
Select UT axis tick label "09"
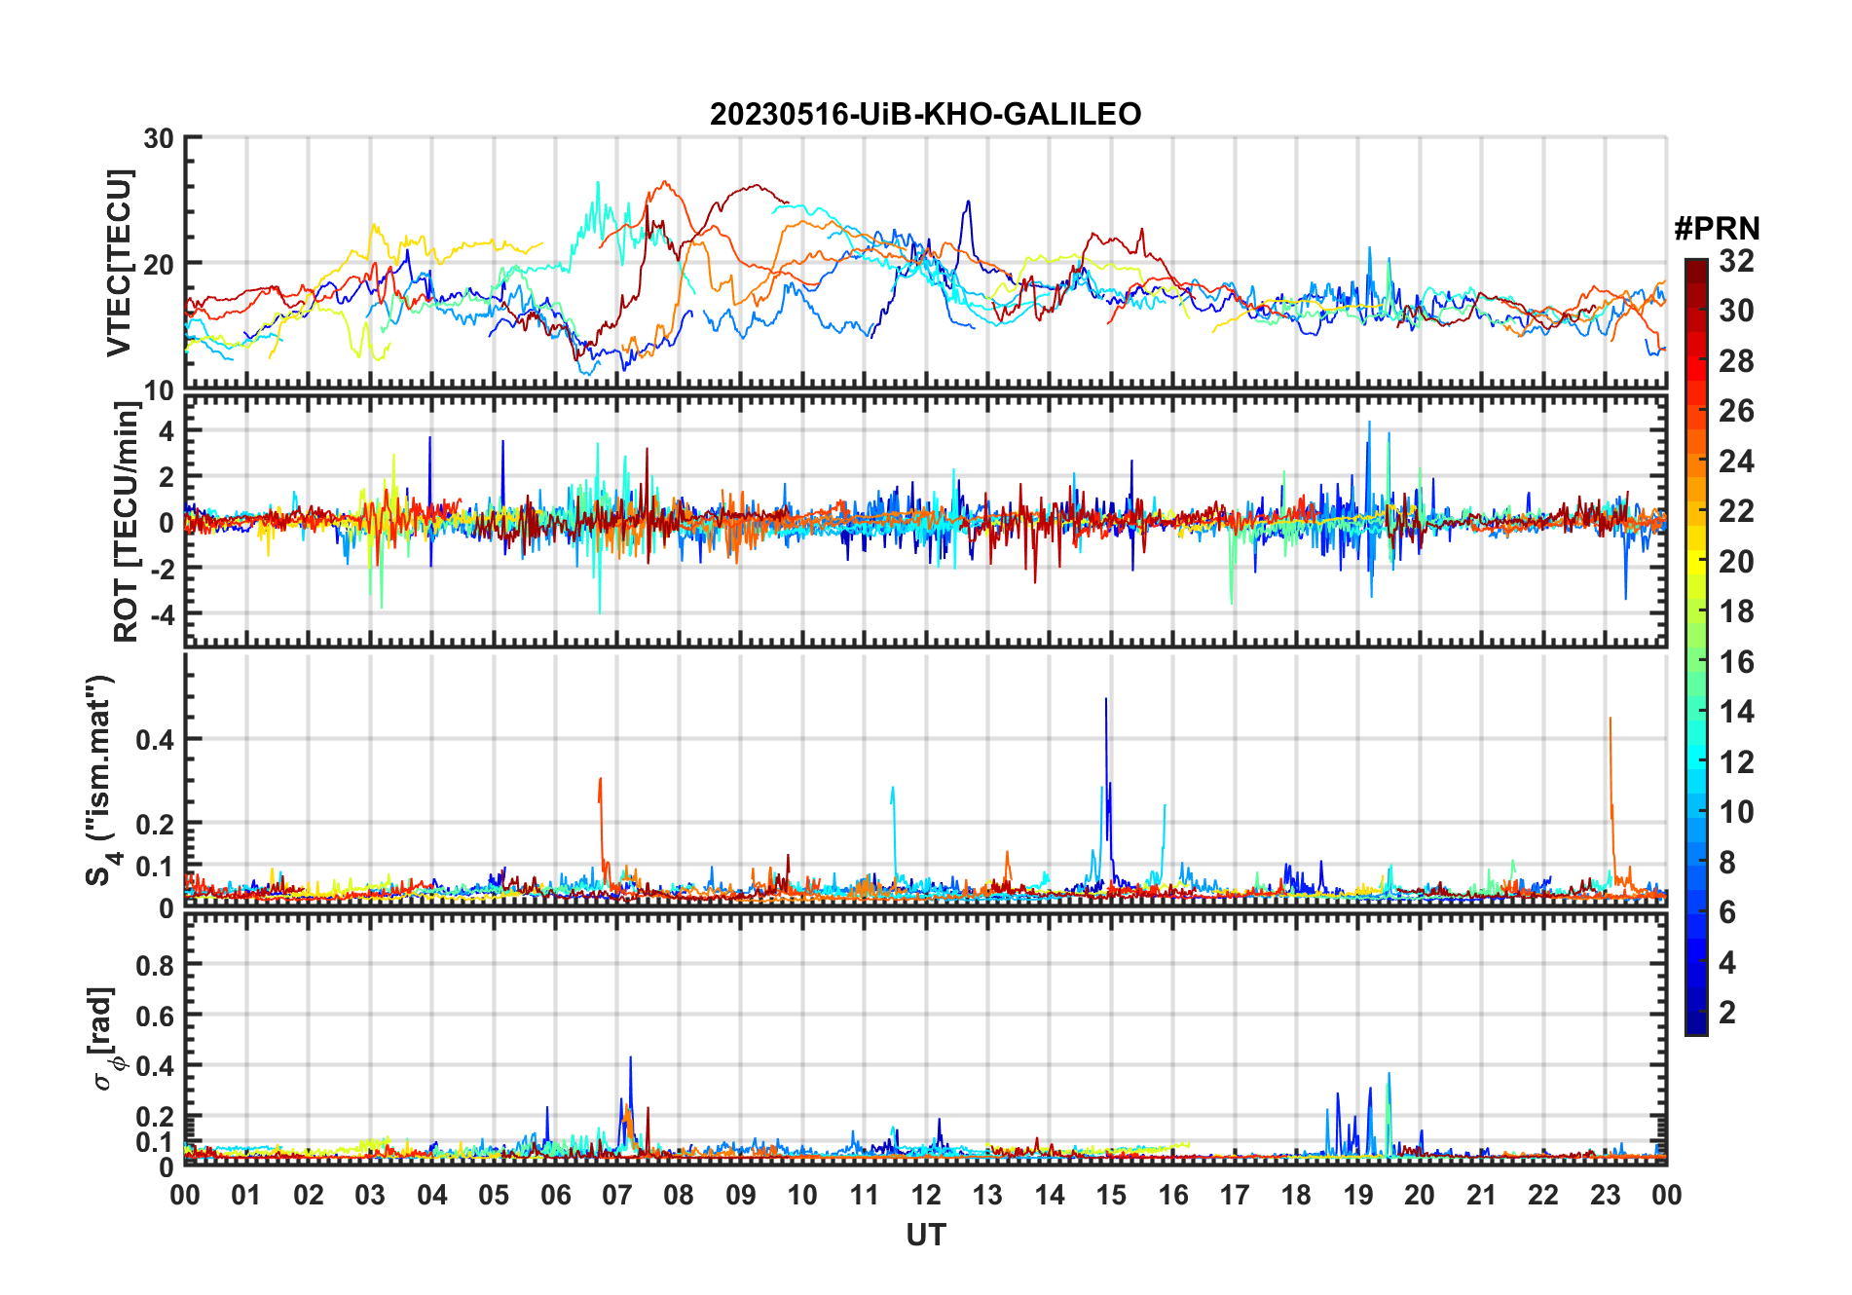tap(741, 1196)
